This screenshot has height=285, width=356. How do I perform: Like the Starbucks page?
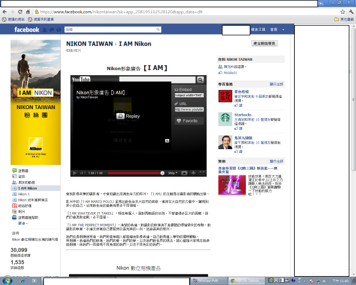coord(239,129)
